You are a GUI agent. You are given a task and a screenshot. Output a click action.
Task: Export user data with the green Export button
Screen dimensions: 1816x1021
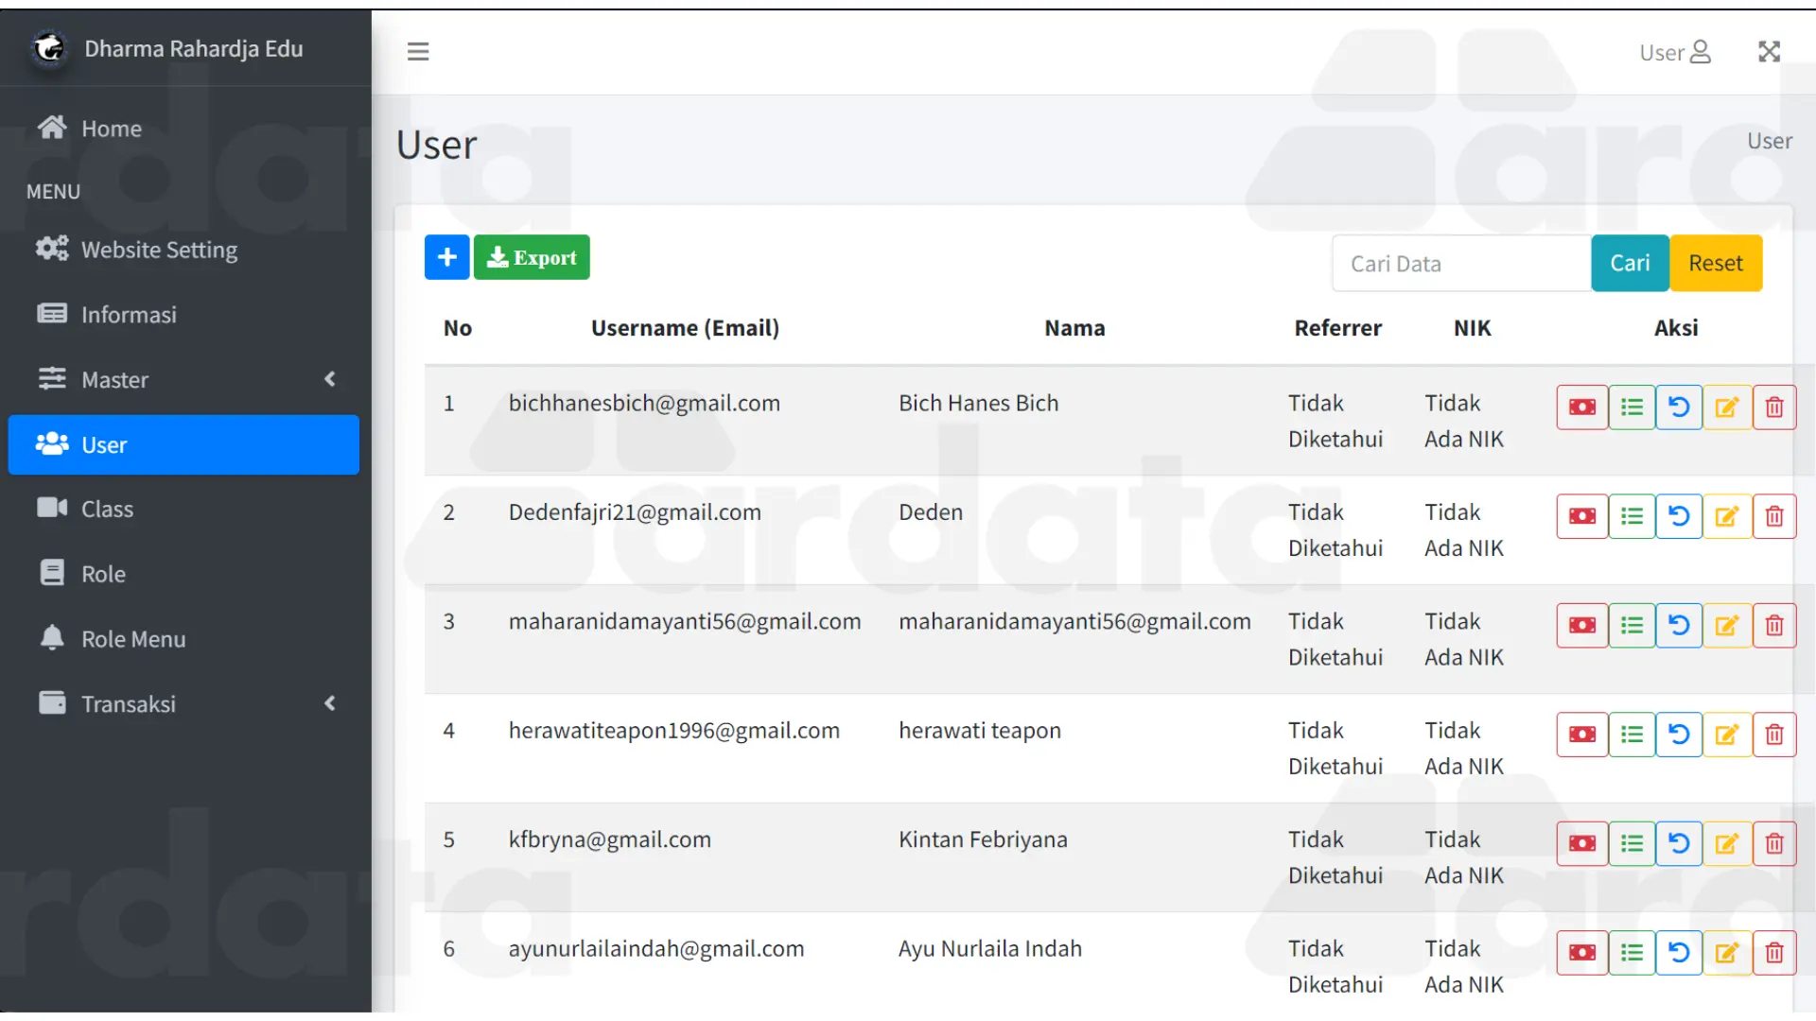click(x=532, y=257)
